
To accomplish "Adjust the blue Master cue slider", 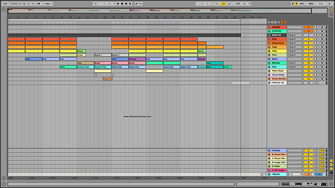I will [x=319, y=174].
